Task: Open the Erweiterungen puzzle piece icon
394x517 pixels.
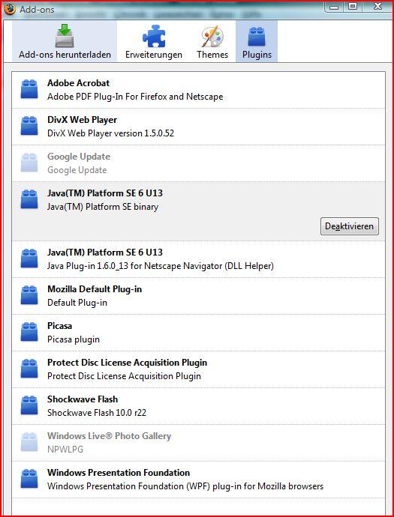Action: 154,37
